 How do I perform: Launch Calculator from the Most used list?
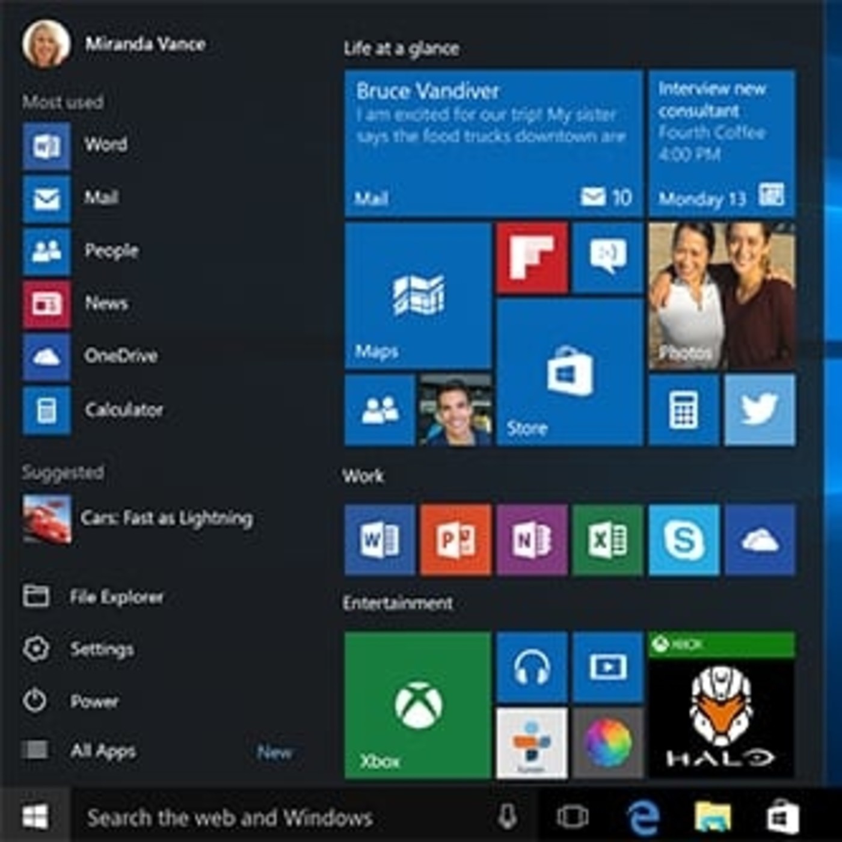[93, 410]
